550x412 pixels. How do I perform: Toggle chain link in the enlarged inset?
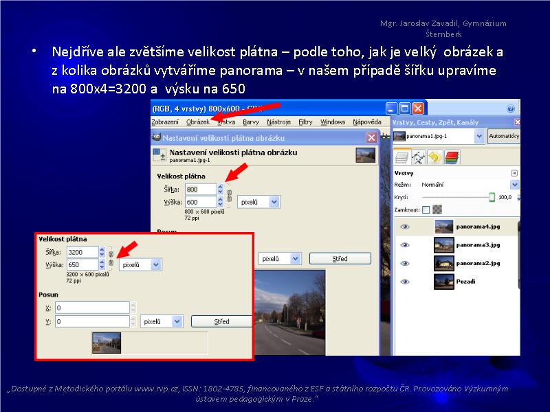tap(111, 259)
